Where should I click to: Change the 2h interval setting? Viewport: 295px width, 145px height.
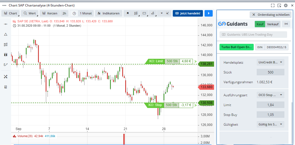64,13
